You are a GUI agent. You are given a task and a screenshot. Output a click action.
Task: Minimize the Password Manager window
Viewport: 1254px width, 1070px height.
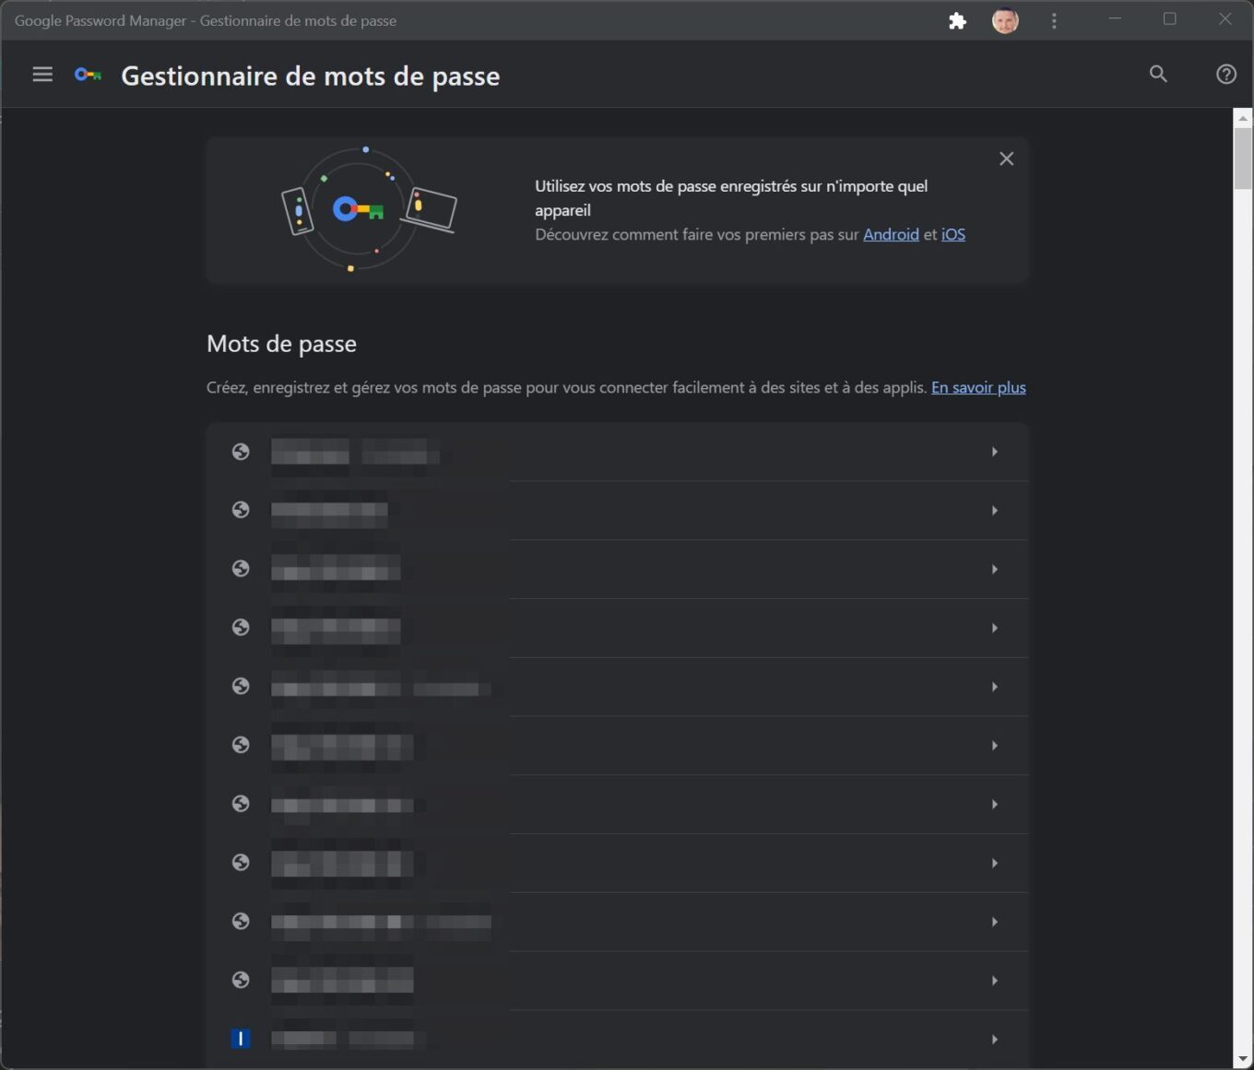coord(1115,19)
